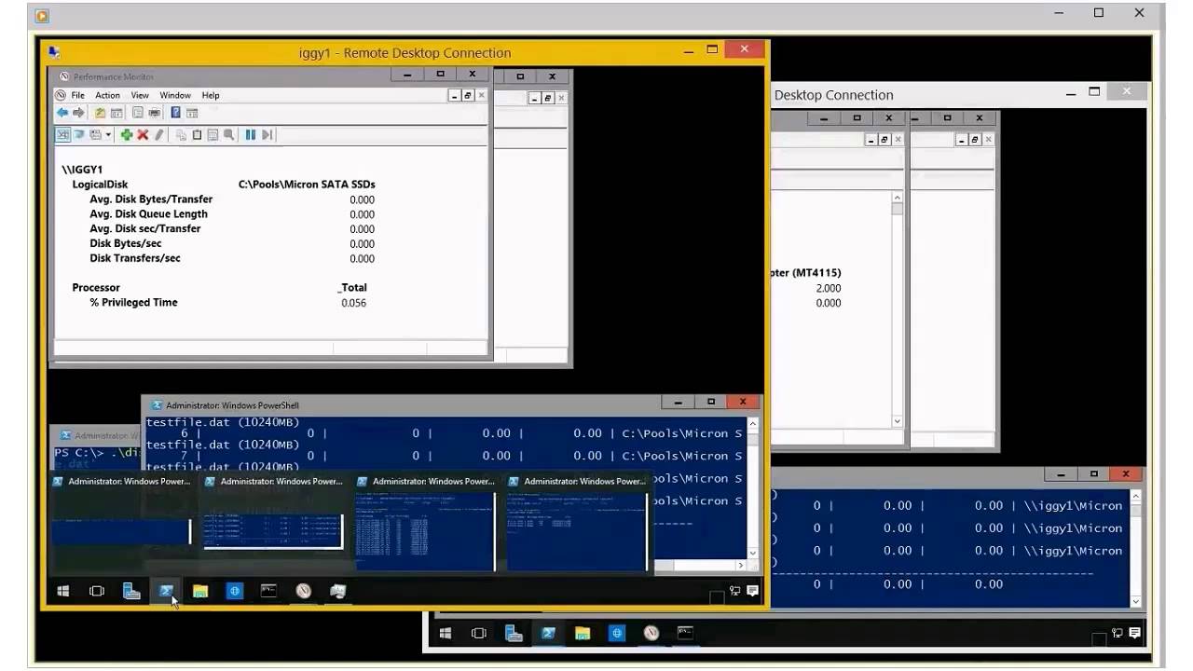The height and width of the screenshot is (671, 1193).
Task: Click the Show/Hide Console Tree icon
Action: point(117,113)
